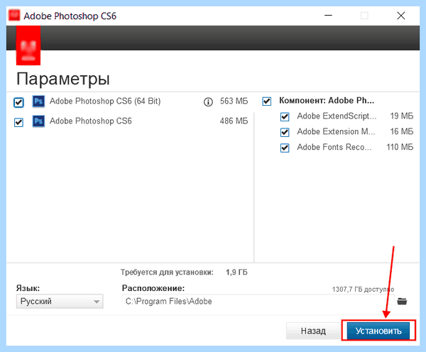This screenshot has height=352, width=426.
Task: Select the Adobe Photoshop CS6 486 МБ row text
Action: (x=91, y=121)
